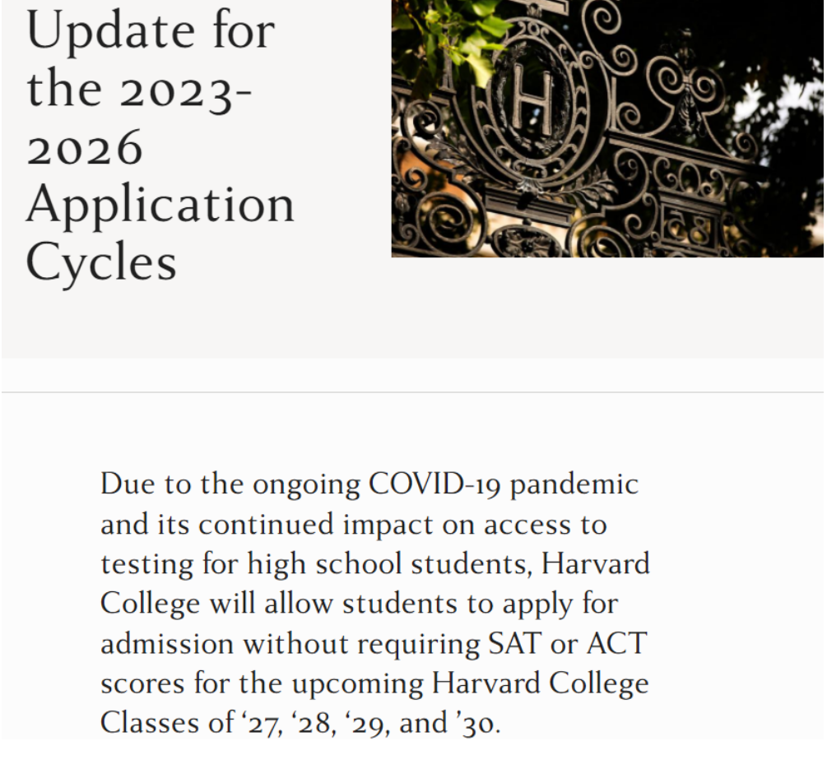Image resolution: width=827 pixels, height=764 pixels.
Task: Click "2026" in the page heading
Action: 85,147
